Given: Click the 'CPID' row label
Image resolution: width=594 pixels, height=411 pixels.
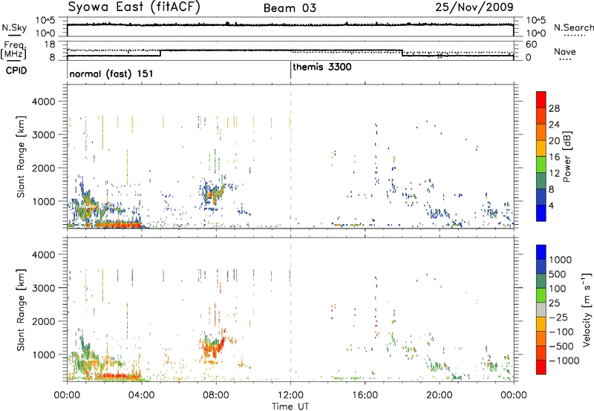Looking at the screenshot, I should pos(16,70).
